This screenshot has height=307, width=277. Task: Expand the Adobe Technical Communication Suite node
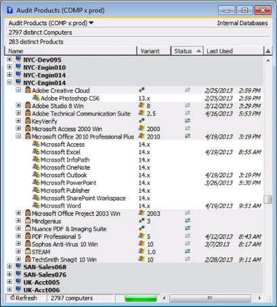(x=18, y=113)
